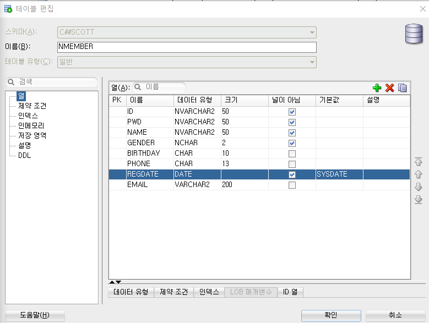
Task: Click the magnifier icon in the left search box
Action: point(11,82)
